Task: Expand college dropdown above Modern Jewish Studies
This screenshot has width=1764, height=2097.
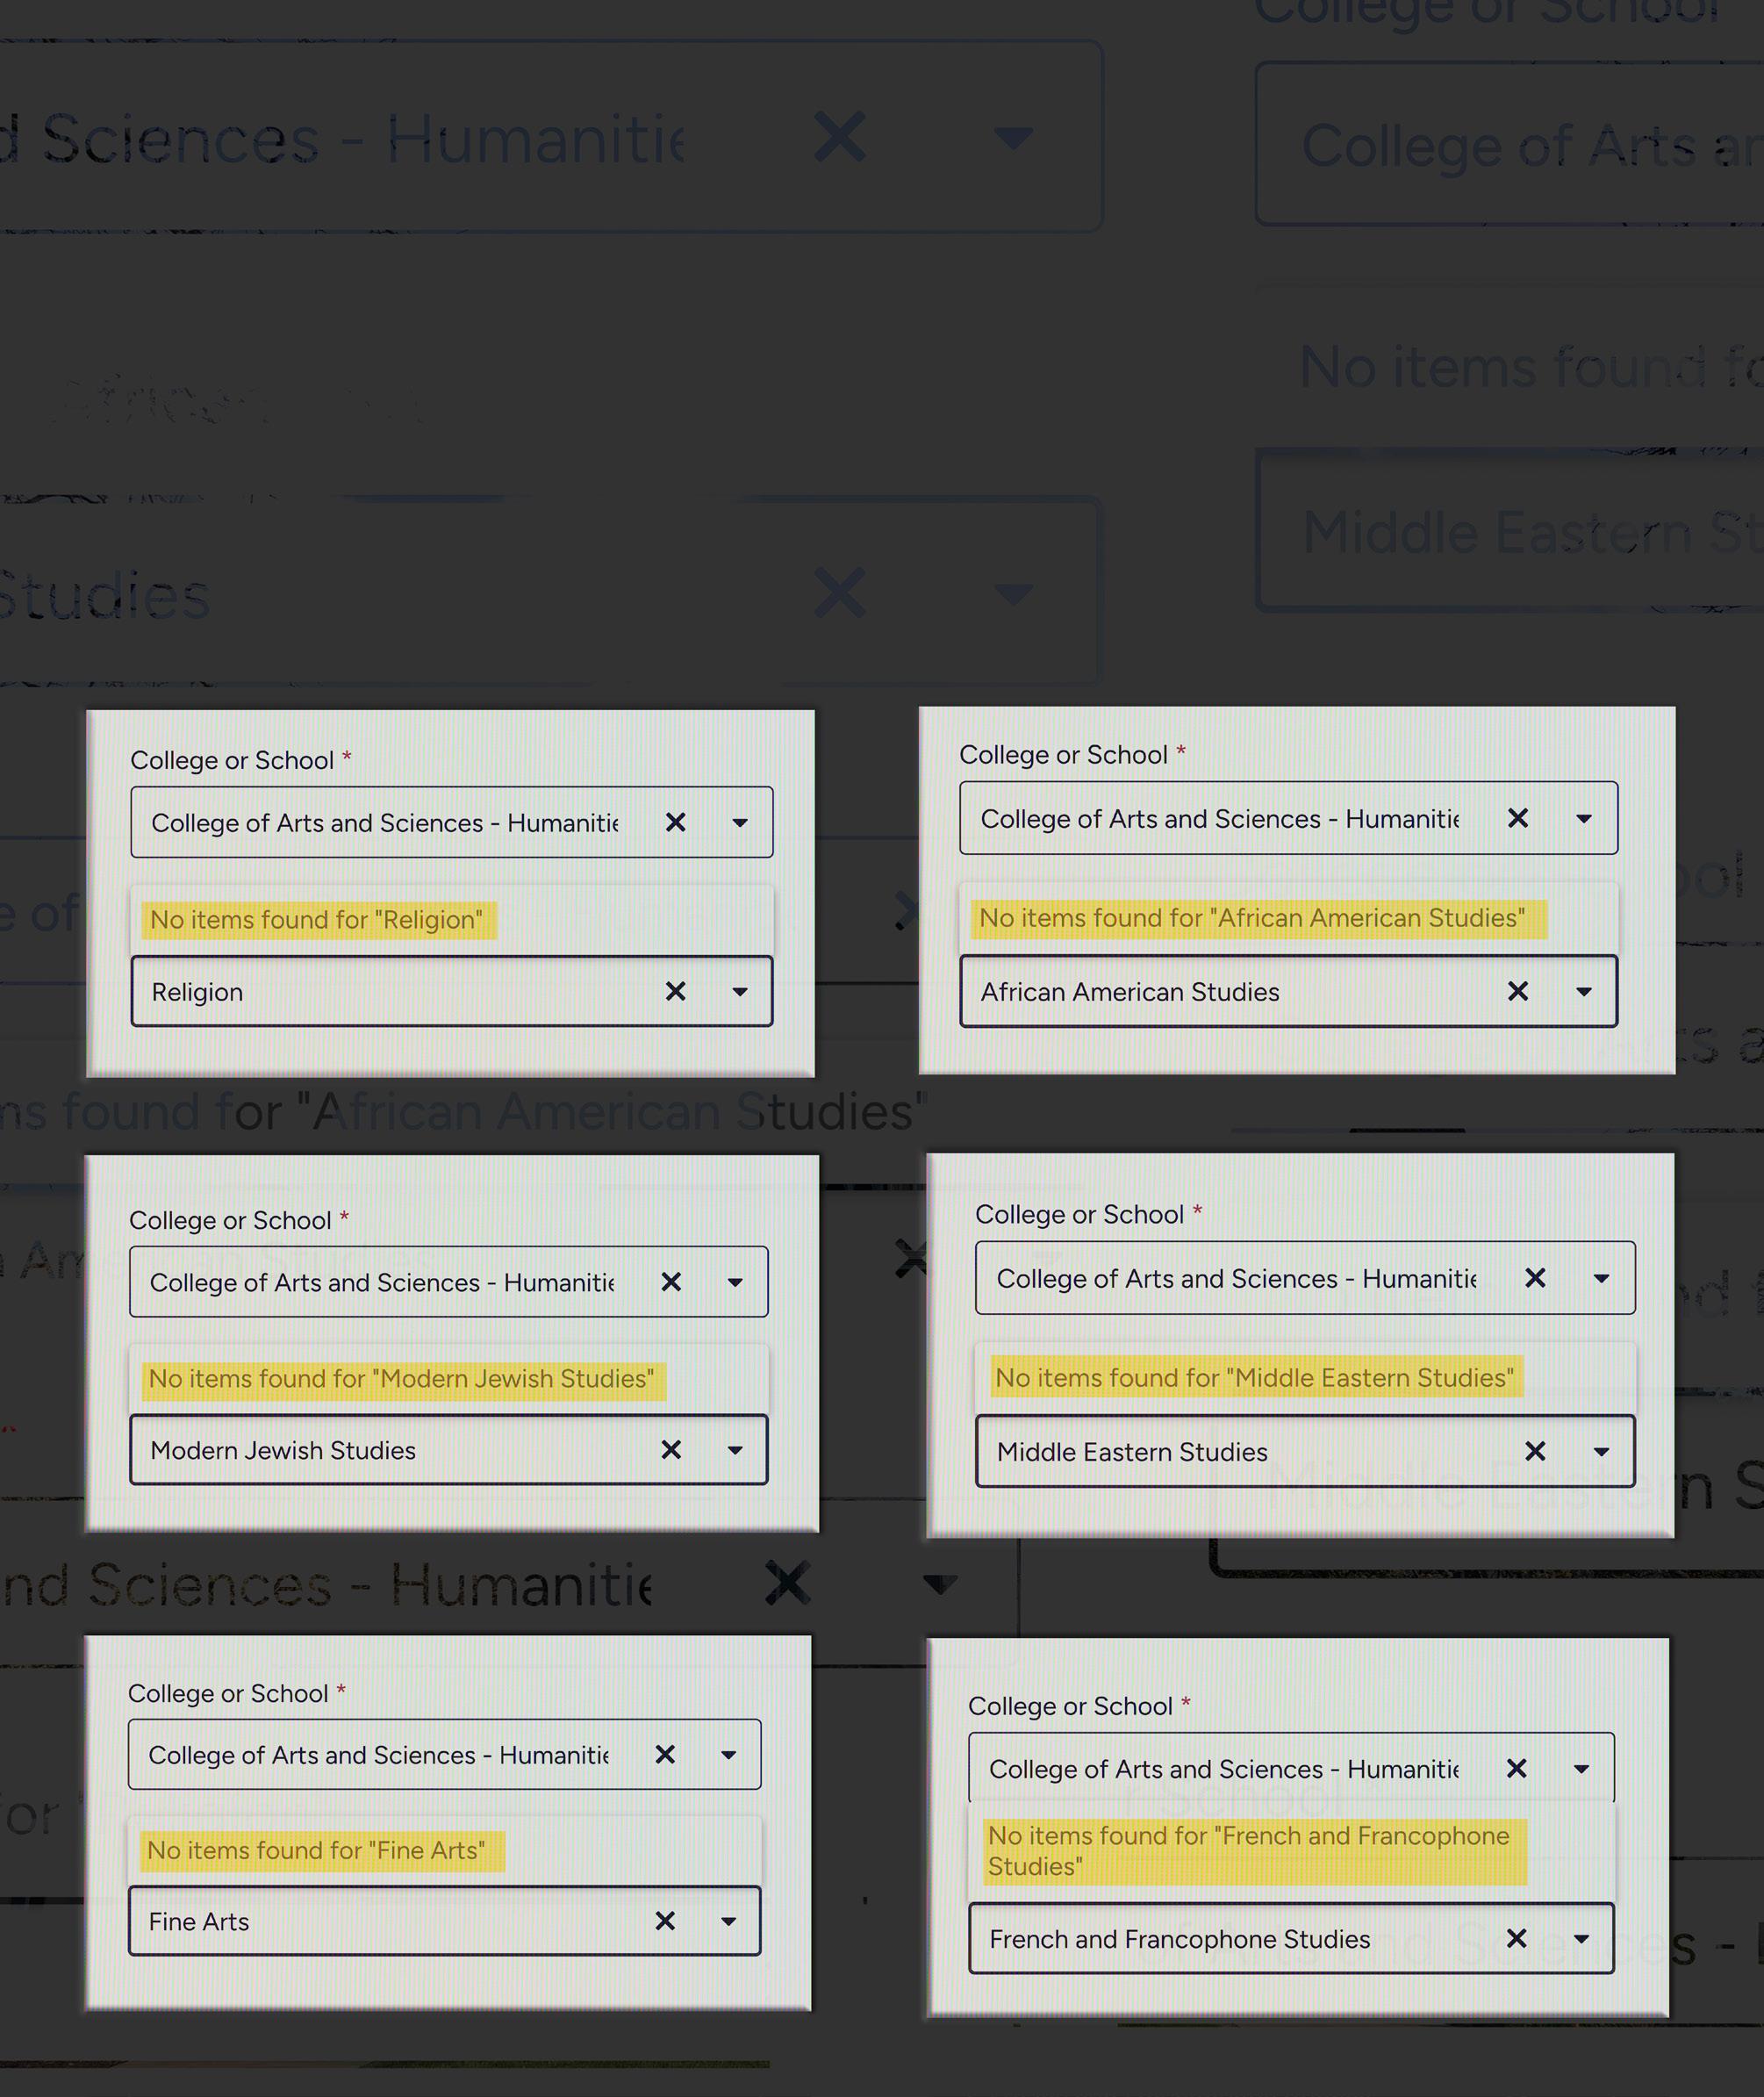Action: click(735, 1283)
